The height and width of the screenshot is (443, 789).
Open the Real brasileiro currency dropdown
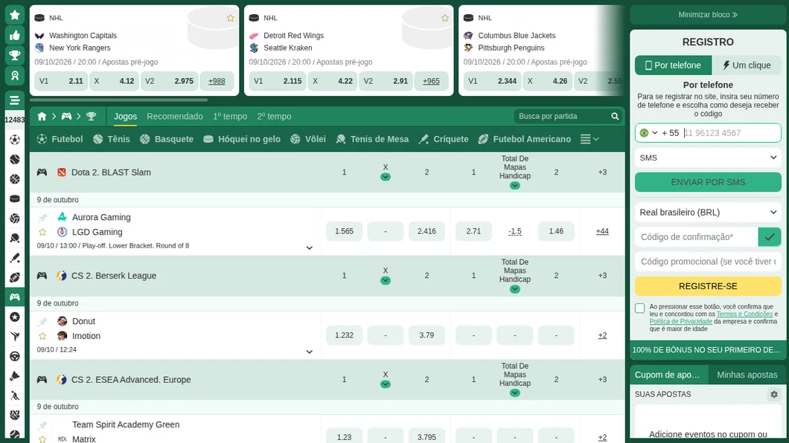click(x=708, y=213)
